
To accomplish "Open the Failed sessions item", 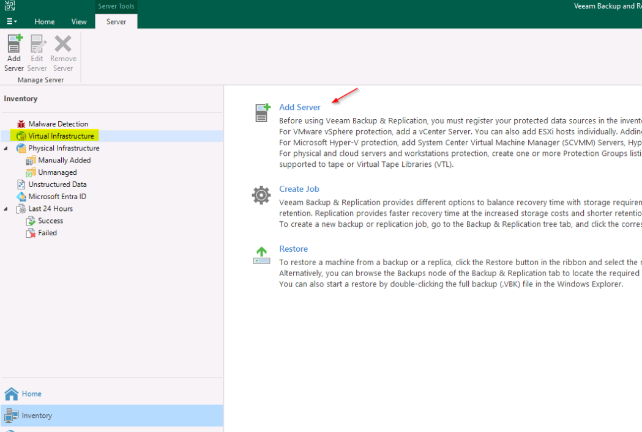I will point(48,233).
